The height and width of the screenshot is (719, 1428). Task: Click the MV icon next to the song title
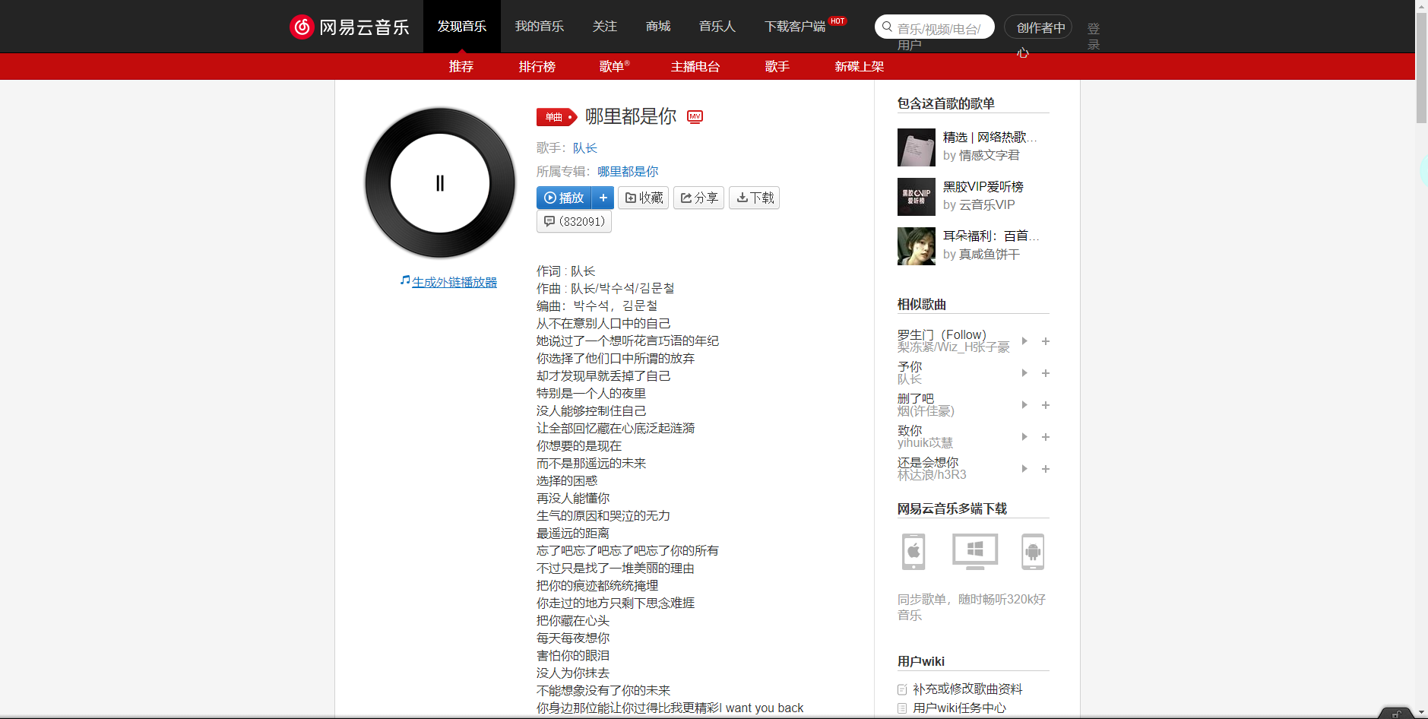pyautogui.click(x=695, y=117)
